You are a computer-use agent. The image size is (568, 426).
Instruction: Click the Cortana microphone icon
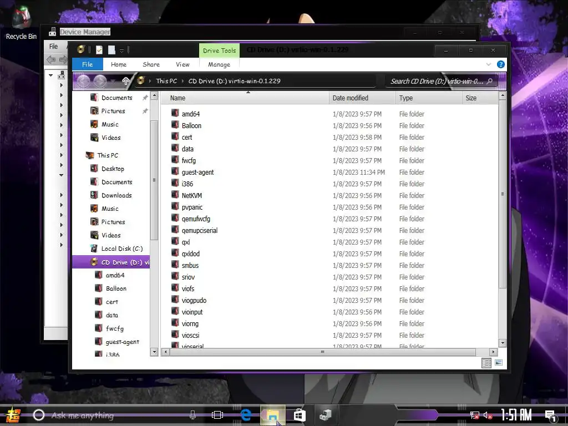tap(192, 415)
